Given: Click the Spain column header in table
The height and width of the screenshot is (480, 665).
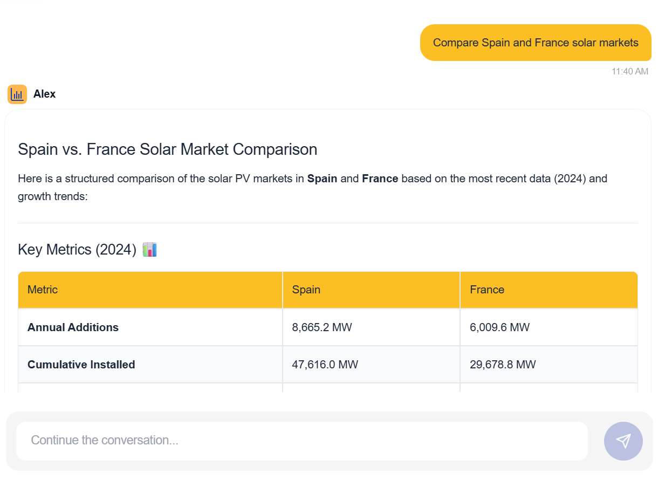Looking at the screenshot, I should 306,290.
